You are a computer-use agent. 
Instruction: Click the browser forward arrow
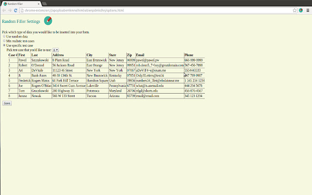[9, 10]
